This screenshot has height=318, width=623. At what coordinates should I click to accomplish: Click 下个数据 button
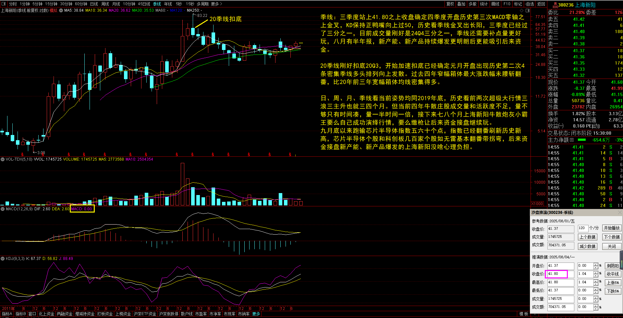[612, 237]
